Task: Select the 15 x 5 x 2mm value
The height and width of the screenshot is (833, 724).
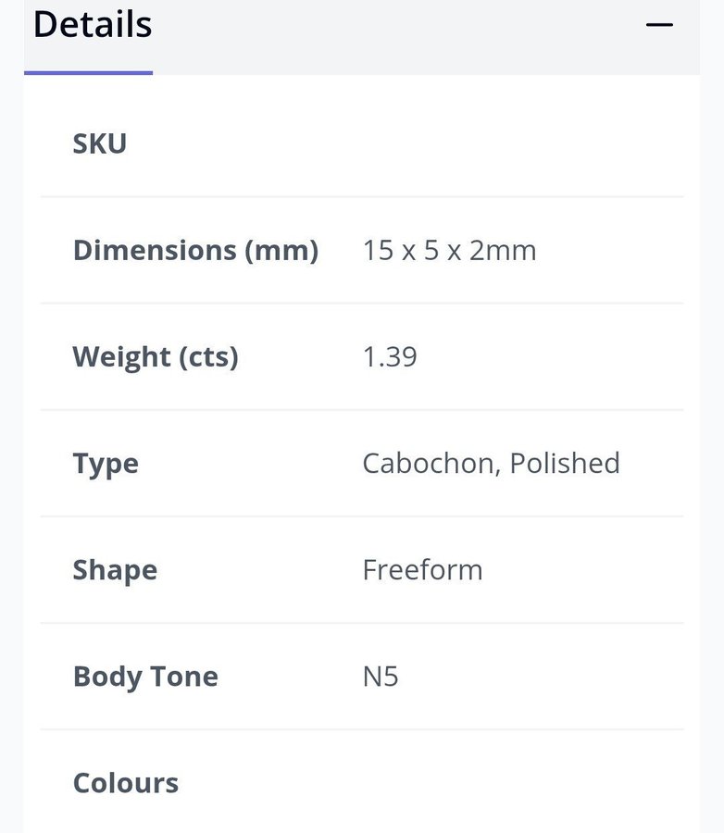Action: 449,250
